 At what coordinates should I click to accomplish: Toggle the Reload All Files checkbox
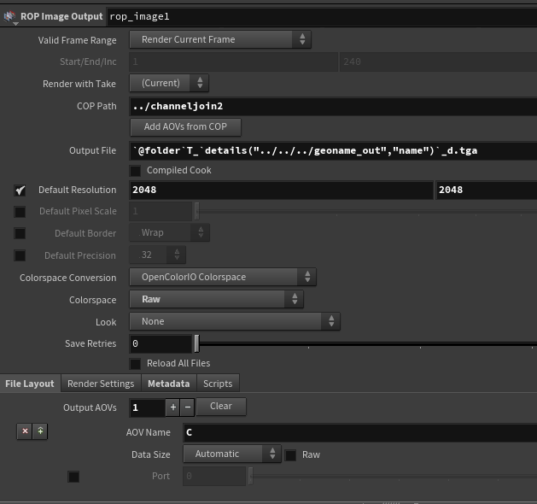[x=135, y=364]
